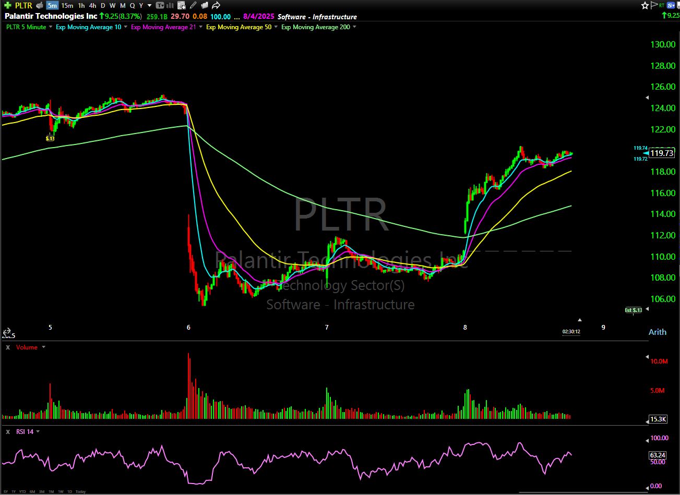
Task: Click the 63.24 RSI value label
Action: pos(658,455)
